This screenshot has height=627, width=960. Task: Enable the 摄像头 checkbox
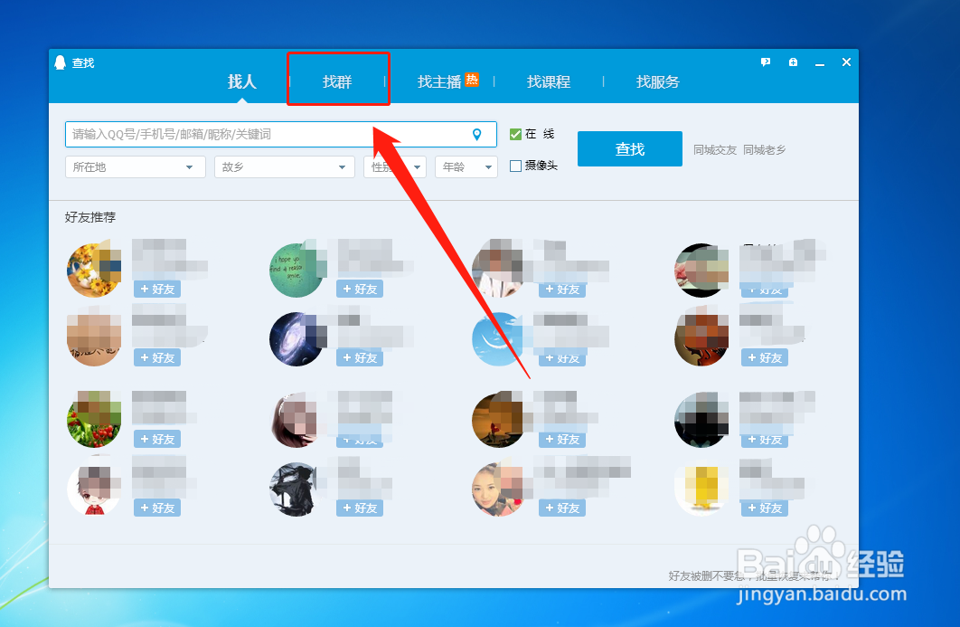tap(515, 166)
